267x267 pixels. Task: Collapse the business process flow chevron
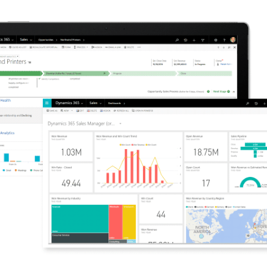pyautogui.click(x=234, y=92)
